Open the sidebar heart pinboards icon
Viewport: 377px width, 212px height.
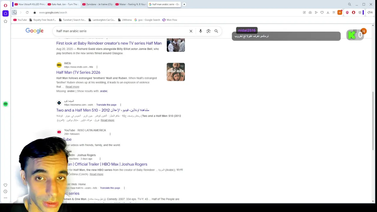coord(5,185)
